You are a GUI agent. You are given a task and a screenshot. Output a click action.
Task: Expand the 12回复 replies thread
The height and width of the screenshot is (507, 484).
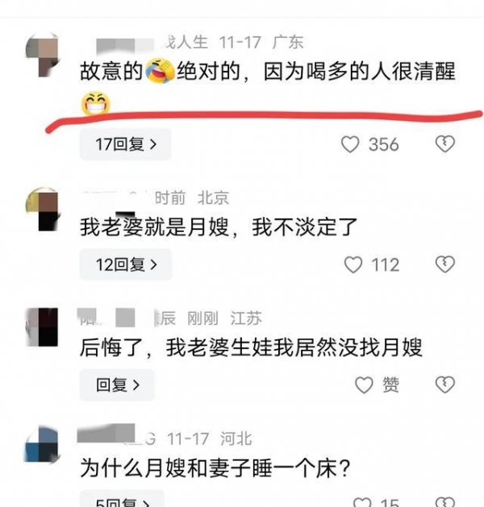tap(126, 264)
